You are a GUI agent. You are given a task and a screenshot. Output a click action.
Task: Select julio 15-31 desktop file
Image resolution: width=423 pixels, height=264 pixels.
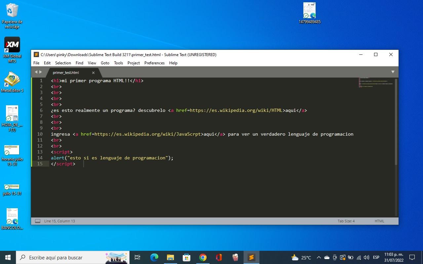12,190
